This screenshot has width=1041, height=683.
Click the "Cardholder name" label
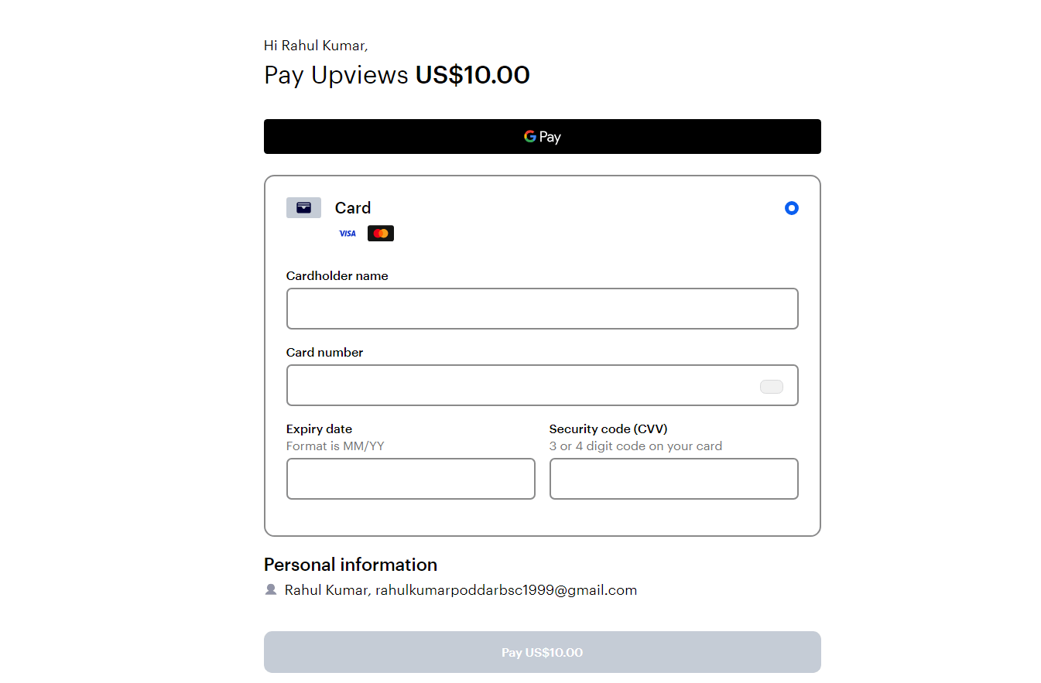(337, 276)
